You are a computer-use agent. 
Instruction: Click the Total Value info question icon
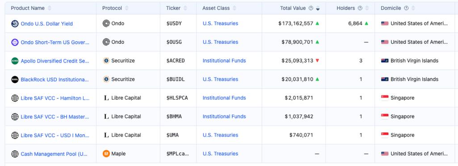point(311,8)
